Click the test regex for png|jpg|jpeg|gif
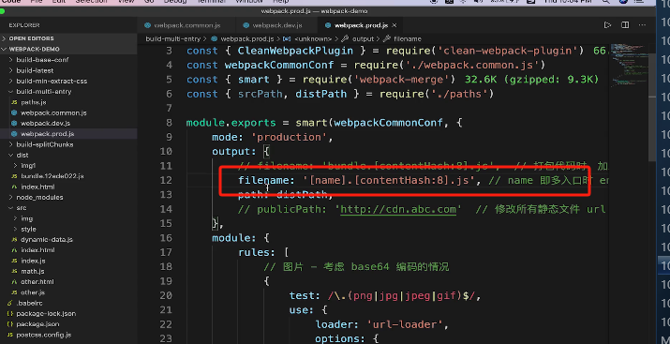 (401, 295)
